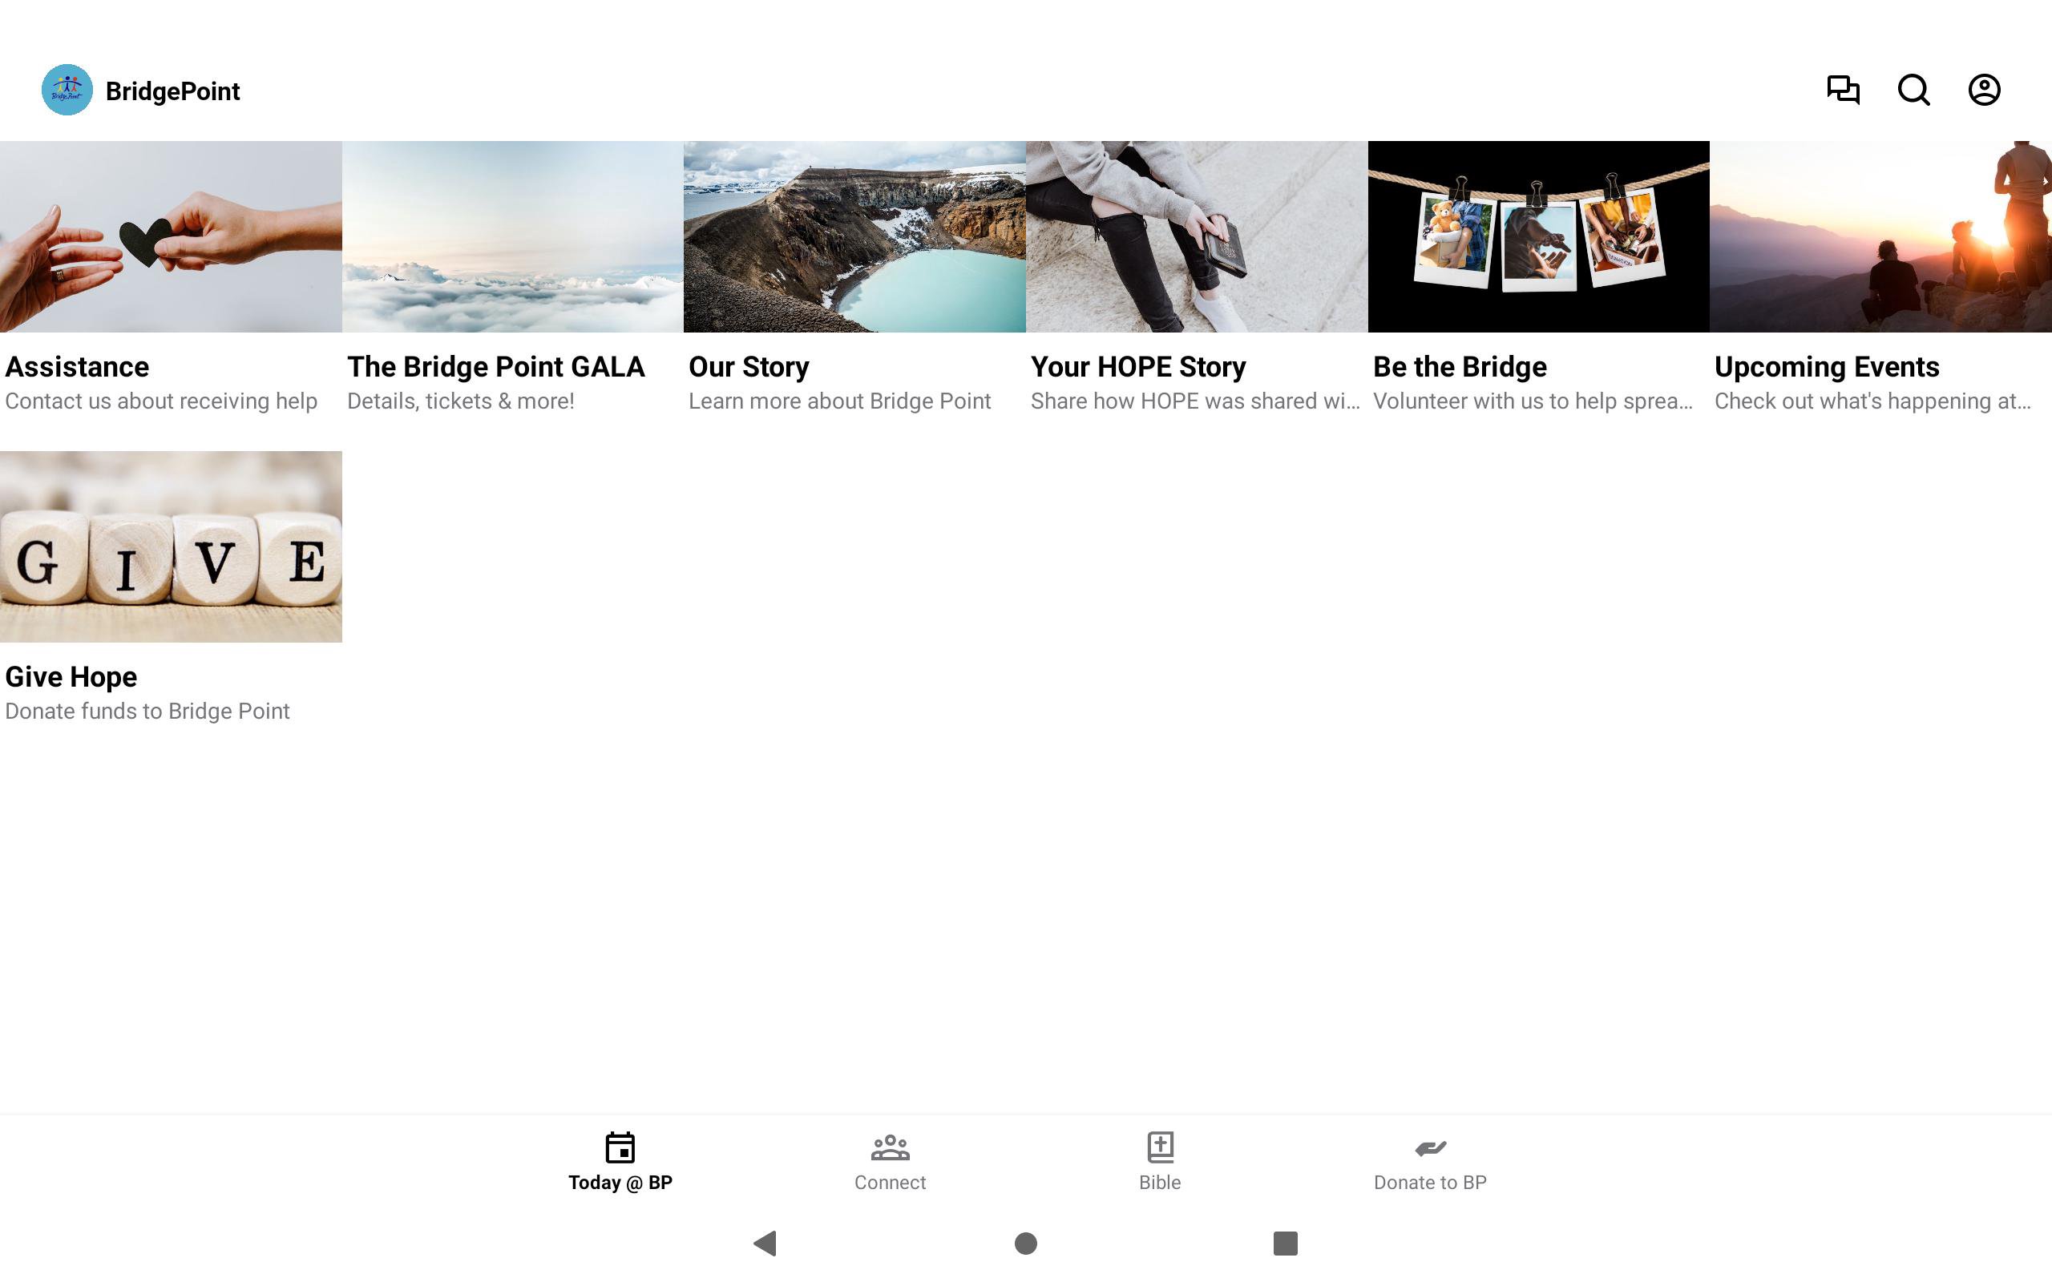Tap the BridgePoint header title

[172, 91]
